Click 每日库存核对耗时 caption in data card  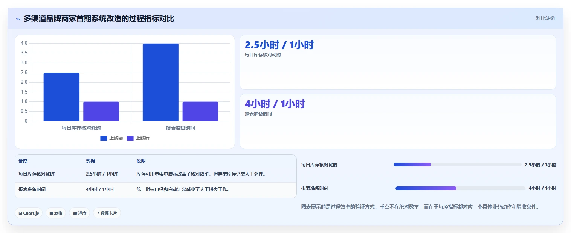pyautogui.click(x=263, y=55)
